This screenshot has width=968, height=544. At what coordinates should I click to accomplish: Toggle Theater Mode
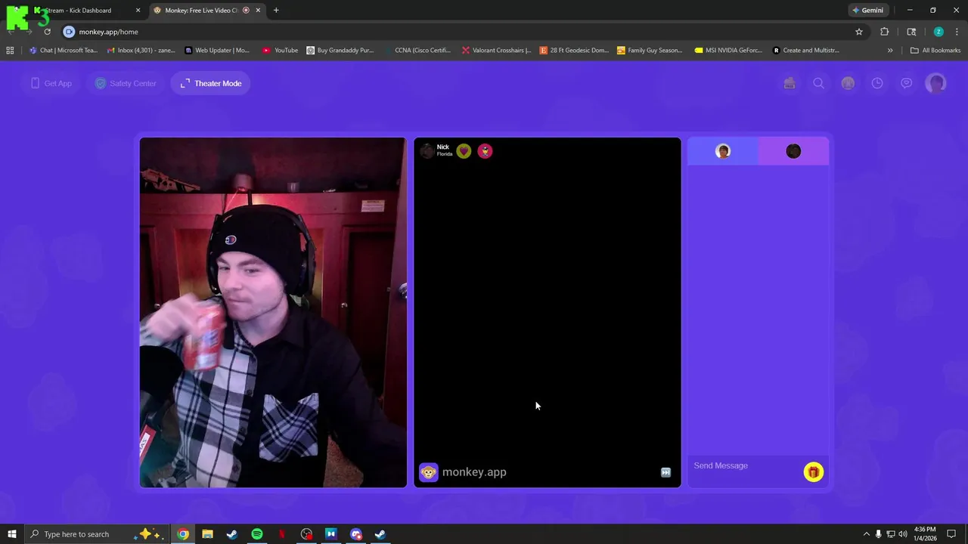click(211, 83)
